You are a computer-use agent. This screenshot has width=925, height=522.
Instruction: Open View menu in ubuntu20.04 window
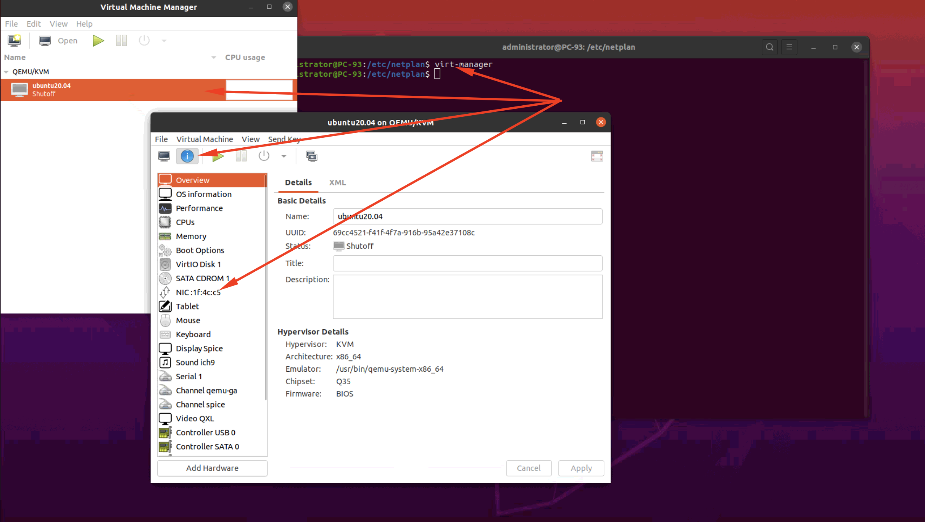(x=250, y=139)
